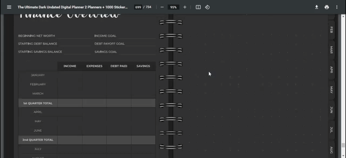The height and width of the screenshot is (158, 346).
Task: Click the January Income cell
Action: (70, 75)
